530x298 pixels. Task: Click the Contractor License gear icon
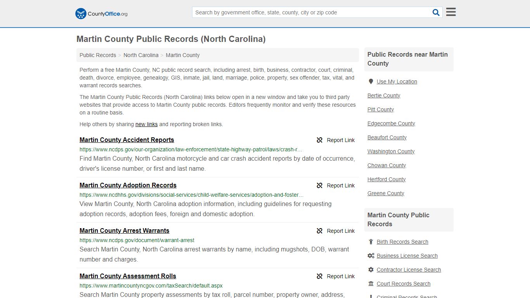[x=371, y=270]
